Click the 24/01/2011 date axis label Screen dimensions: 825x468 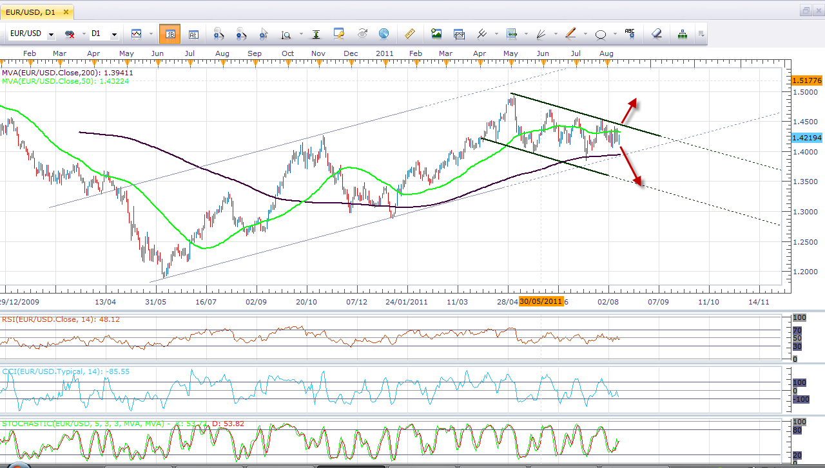pos(407,301)
